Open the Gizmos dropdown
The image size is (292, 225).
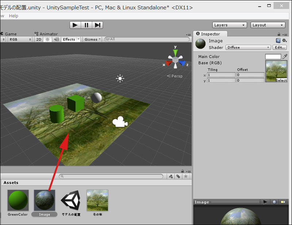coord(92,39)
